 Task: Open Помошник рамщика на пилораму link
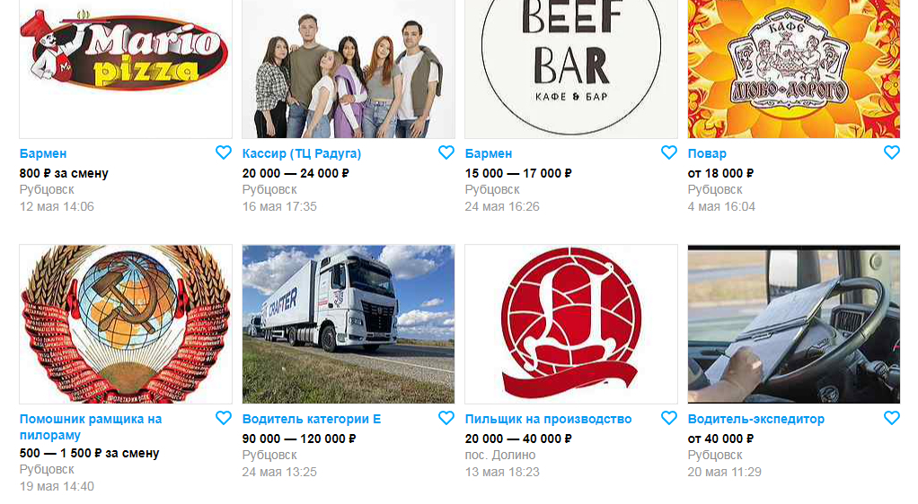(x=91, y=427)
